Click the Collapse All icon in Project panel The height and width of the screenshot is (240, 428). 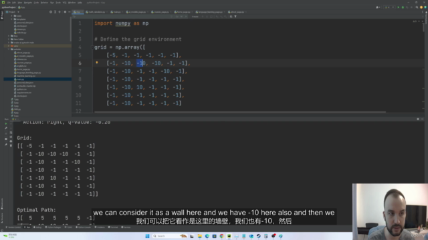click(x=60, y=12)
